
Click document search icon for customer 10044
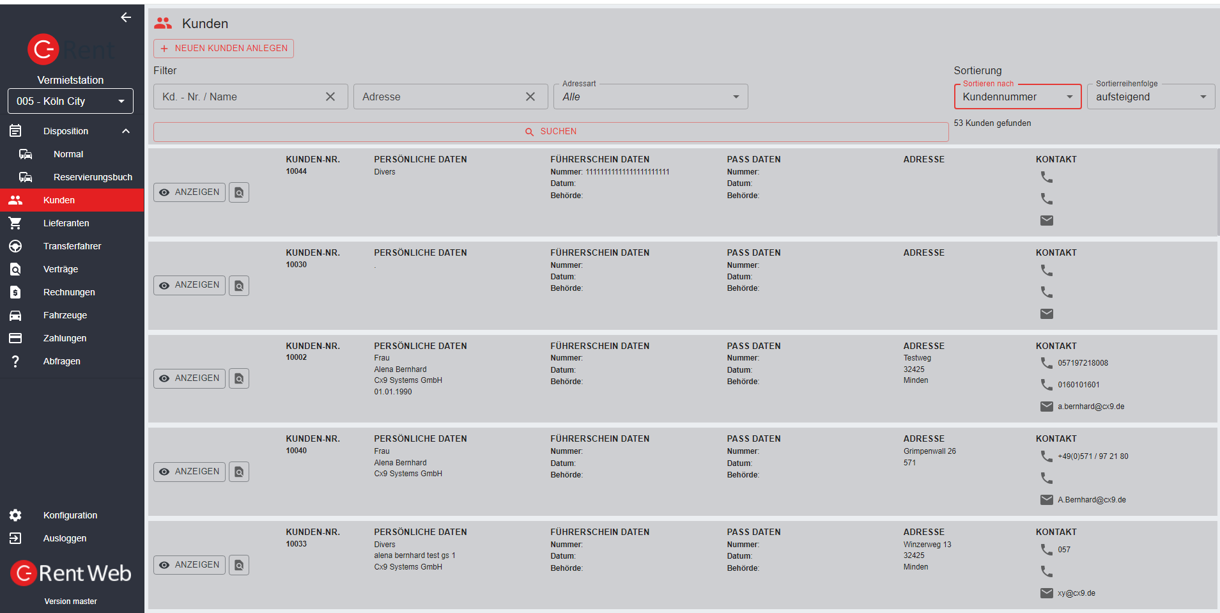(239, 192)
